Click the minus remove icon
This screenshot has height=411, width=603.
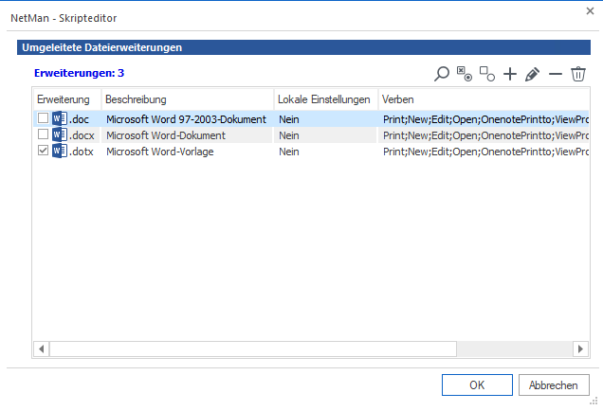point(556,74)
